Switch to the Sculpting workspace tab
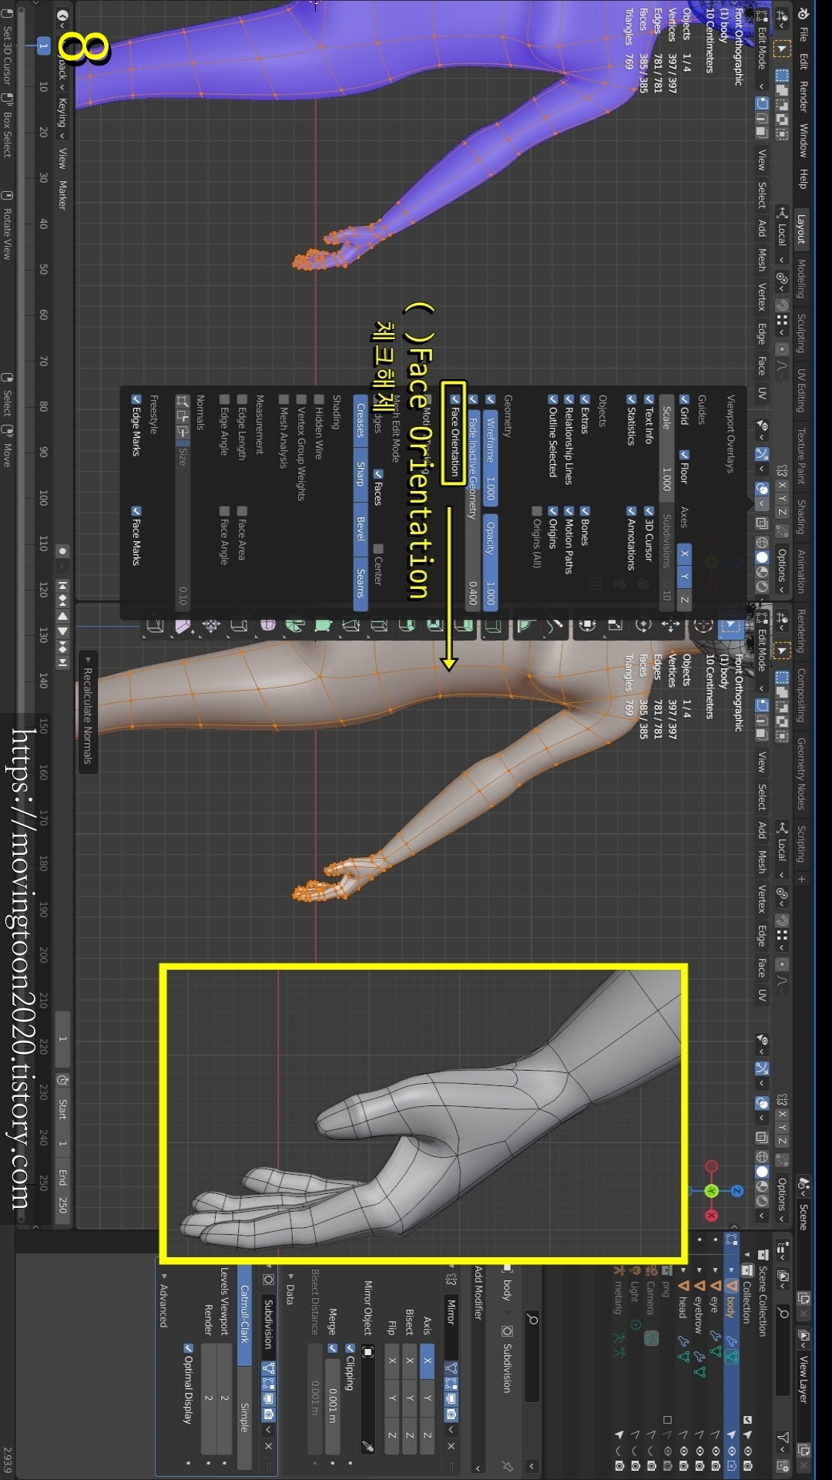 point(801,333)
